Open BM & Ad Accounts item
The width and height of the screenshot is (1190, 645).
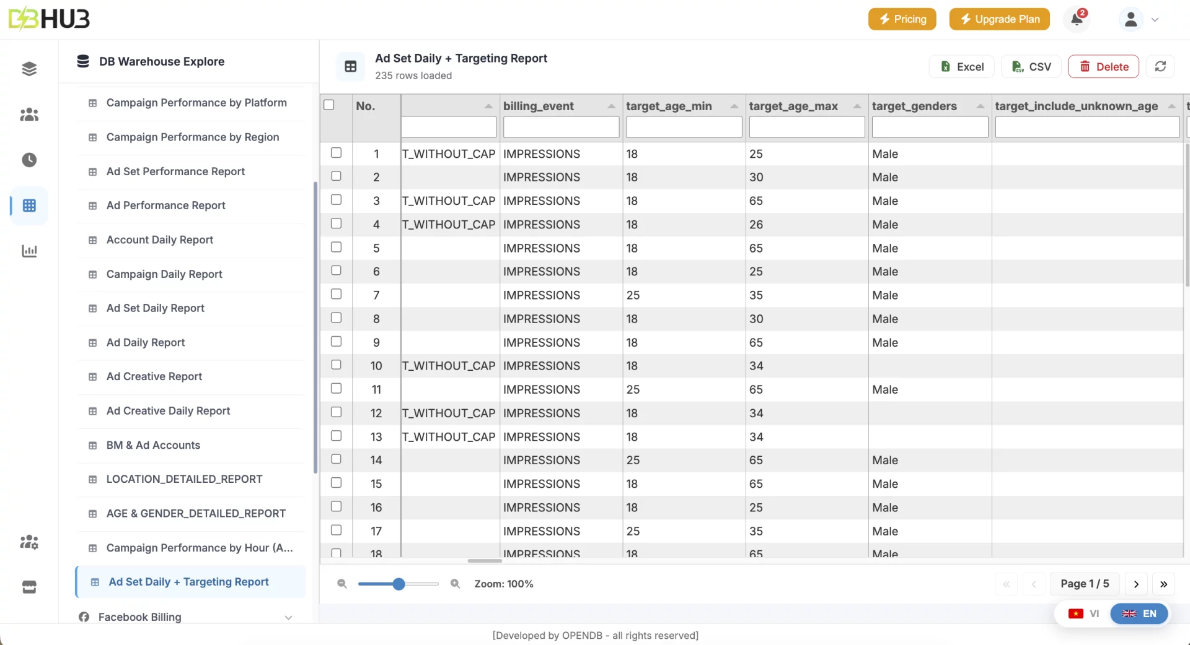click(153, 445)
